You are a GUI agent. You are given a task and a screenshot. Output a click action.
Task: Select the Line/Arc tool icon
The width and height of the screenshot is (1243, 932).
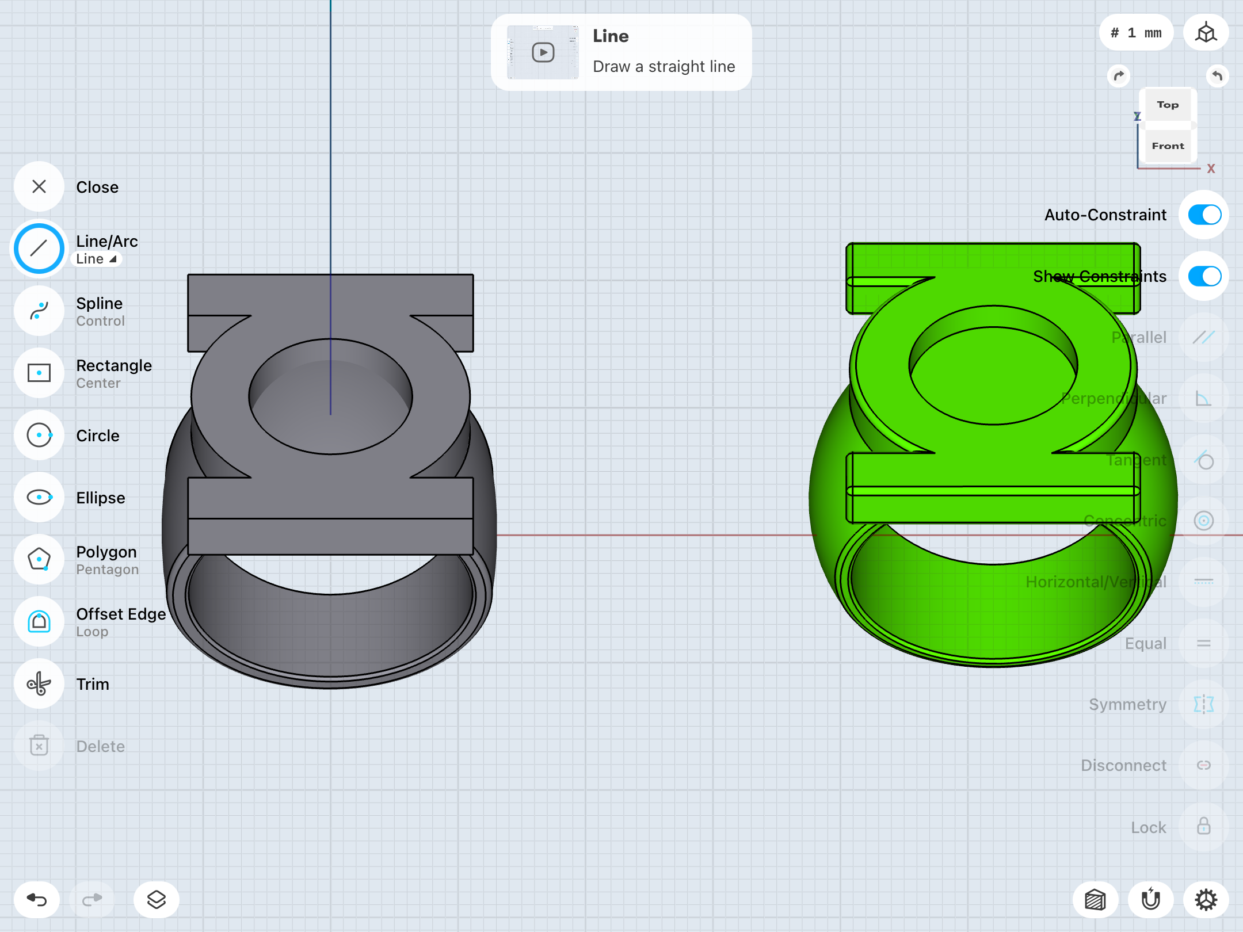pyautogui.click(x=39, y=249)
